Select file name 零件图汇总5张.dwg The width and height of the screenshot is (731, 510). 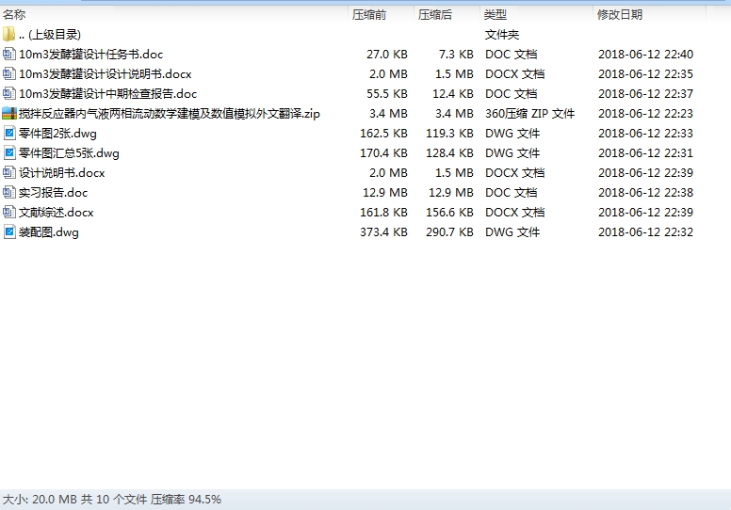[69, 152]
